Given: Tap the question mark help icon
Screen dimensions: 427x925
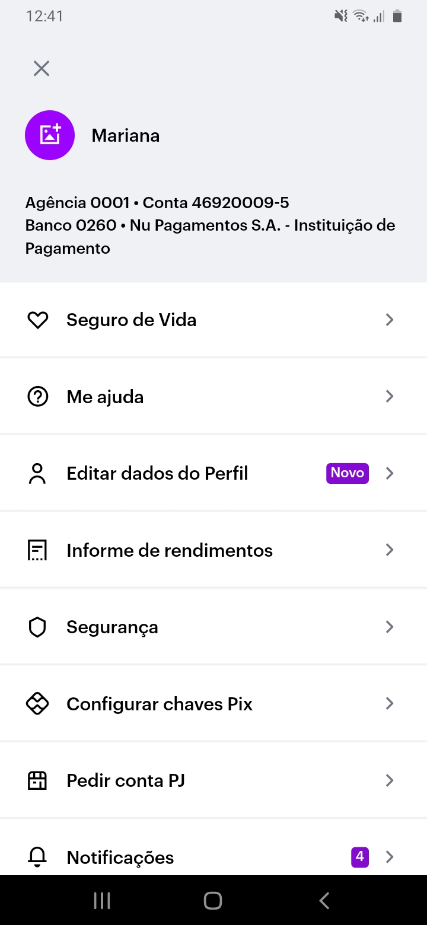Looking at the screenshot, I should coord(37,397).
